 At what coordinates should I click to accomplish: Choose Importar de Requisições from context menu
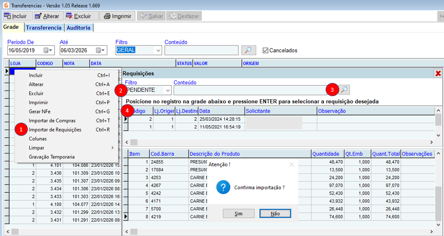[55, 130]
